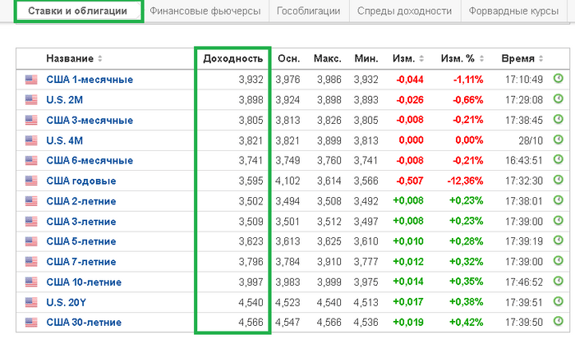Open the США 2-летние bond link
Image resolution: width=575 pixels, height=353 pixels.
tap(80, 201)
